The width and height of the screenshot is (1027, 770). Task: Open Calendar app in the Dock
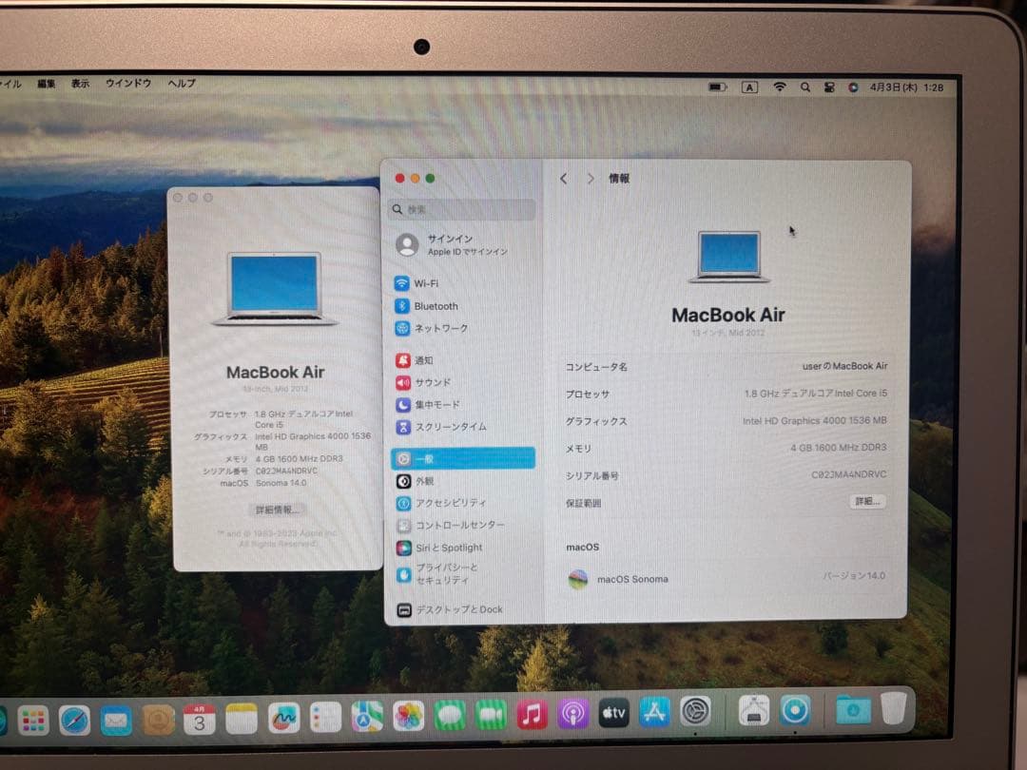click(199, 719)
